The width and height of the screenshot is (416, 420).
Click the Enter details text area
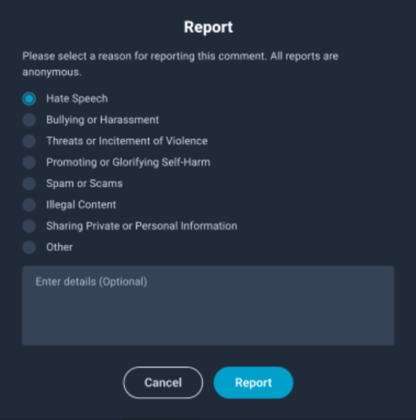[208, 305]
